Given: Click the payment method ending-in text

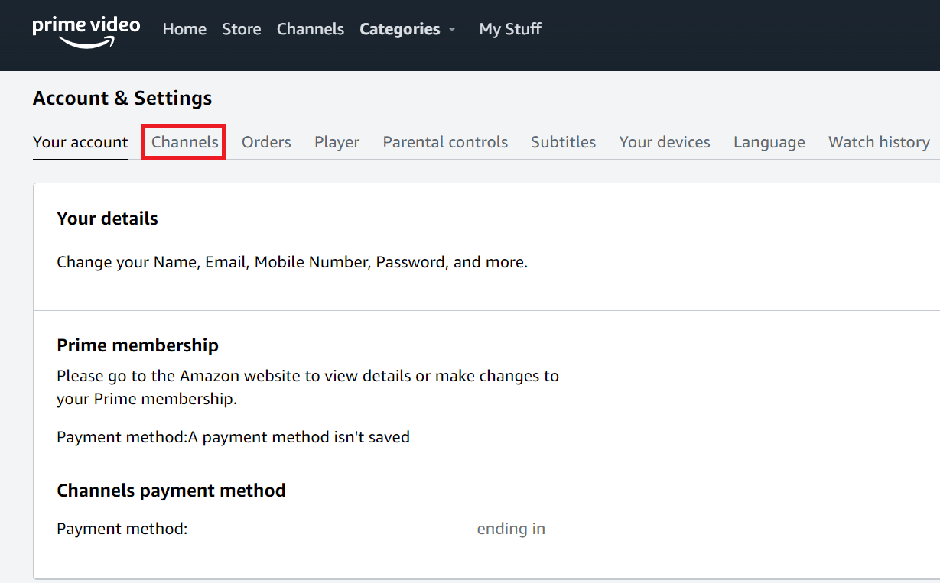Looking at the screenshot, I should click(x=511, y=528).
